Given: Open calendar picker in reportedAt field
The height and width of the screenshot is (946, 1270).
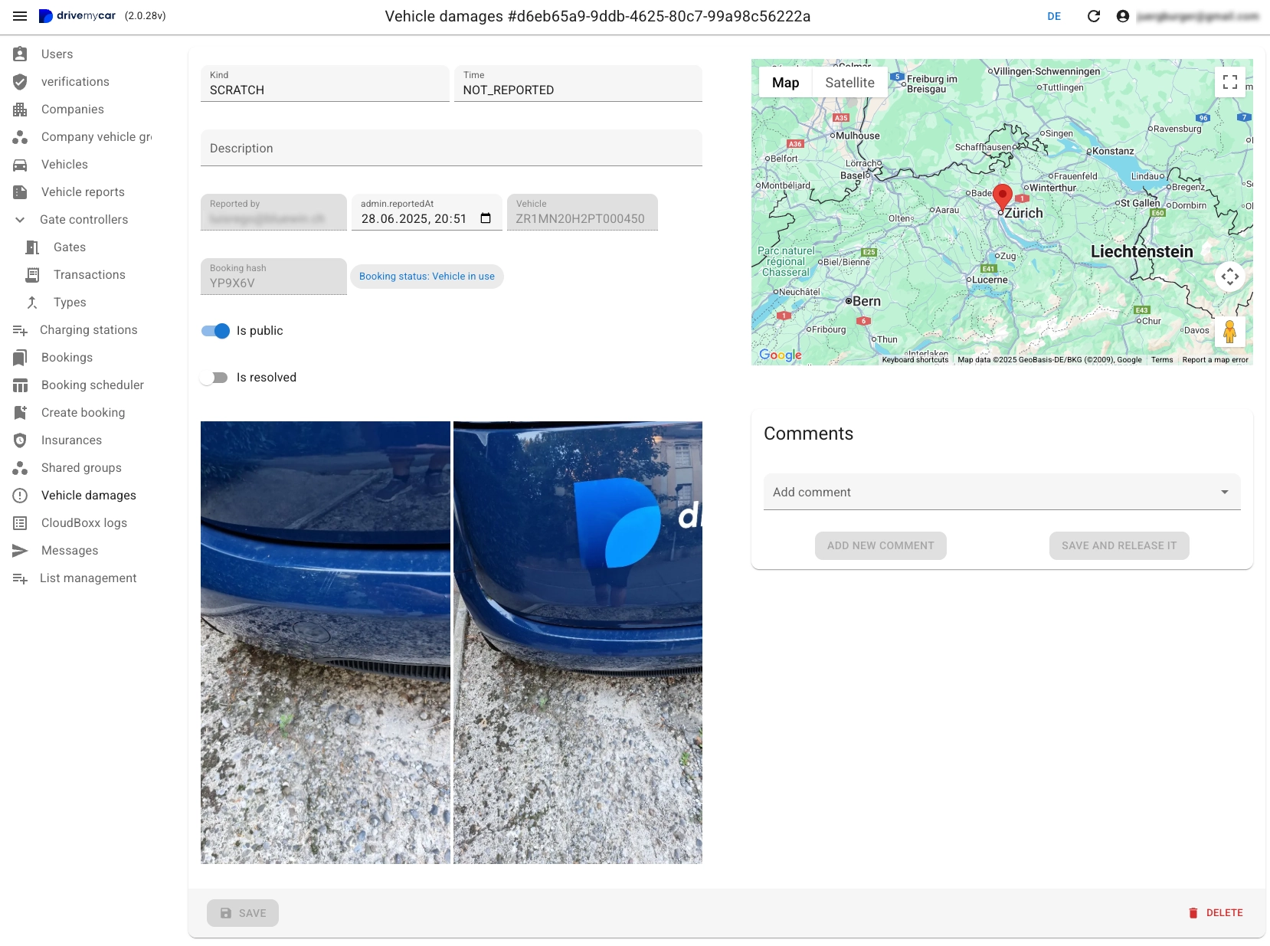Looking at the screenshot, I should tap(486, 218).
